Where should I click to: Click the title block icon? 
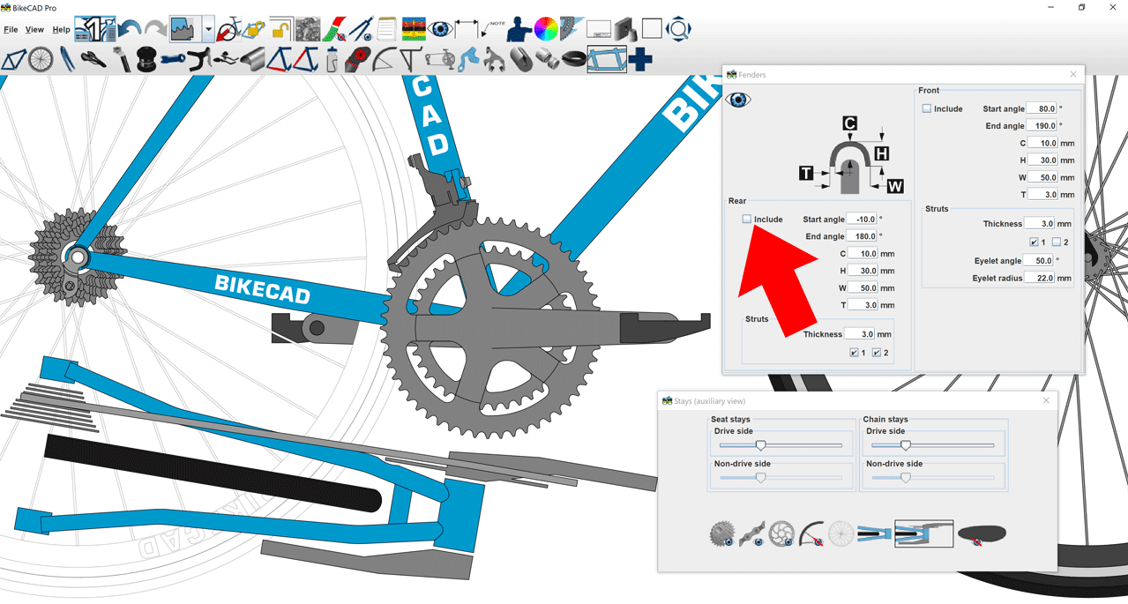pyautogui.click(x=599, y=30)
